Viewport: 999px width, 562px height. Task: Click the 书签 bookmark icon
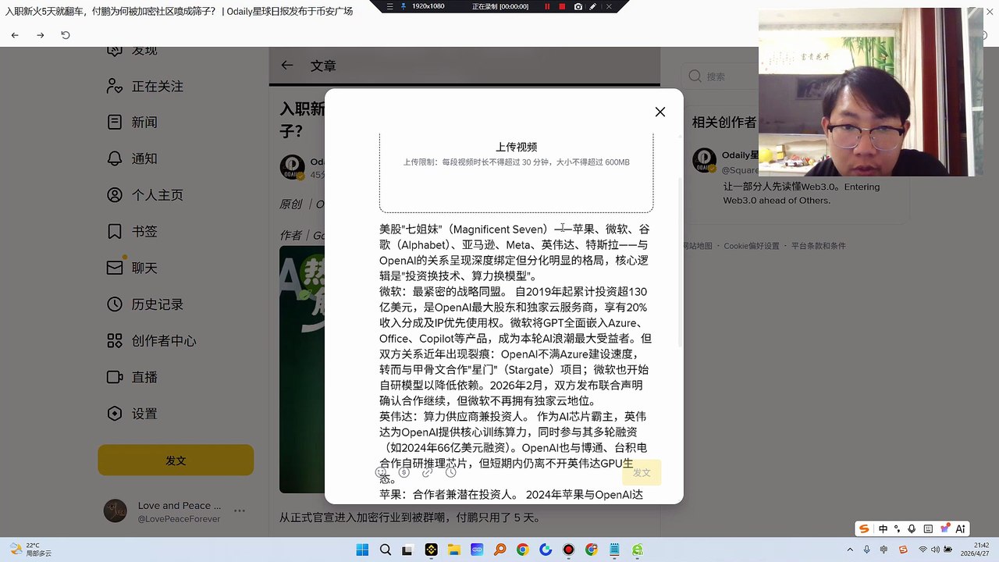(115, 232)
